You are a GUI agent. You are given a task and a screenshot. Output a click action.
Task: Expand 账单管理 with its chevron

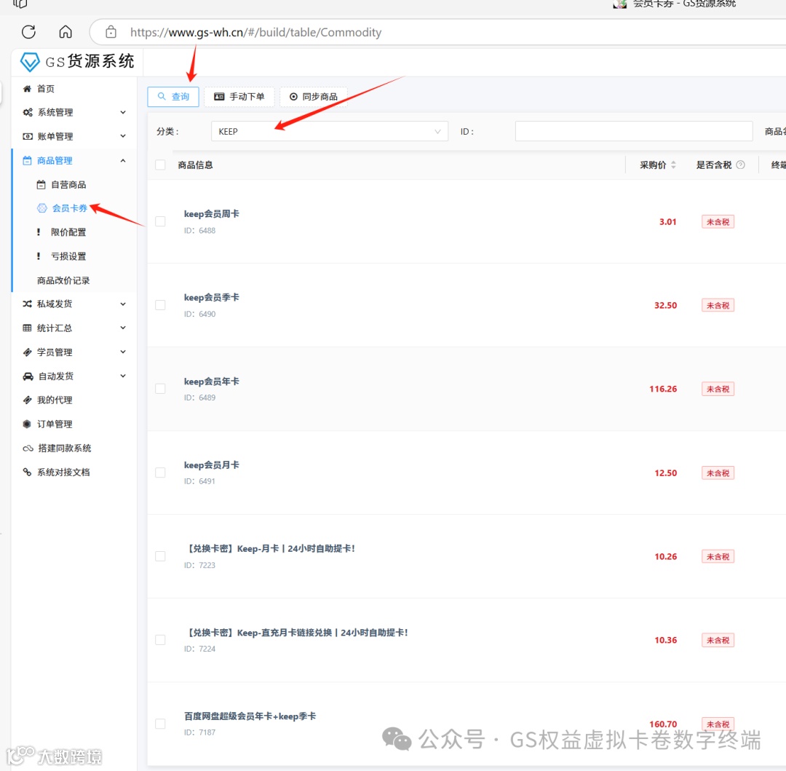pyautogui.click(x=123, y=136)
